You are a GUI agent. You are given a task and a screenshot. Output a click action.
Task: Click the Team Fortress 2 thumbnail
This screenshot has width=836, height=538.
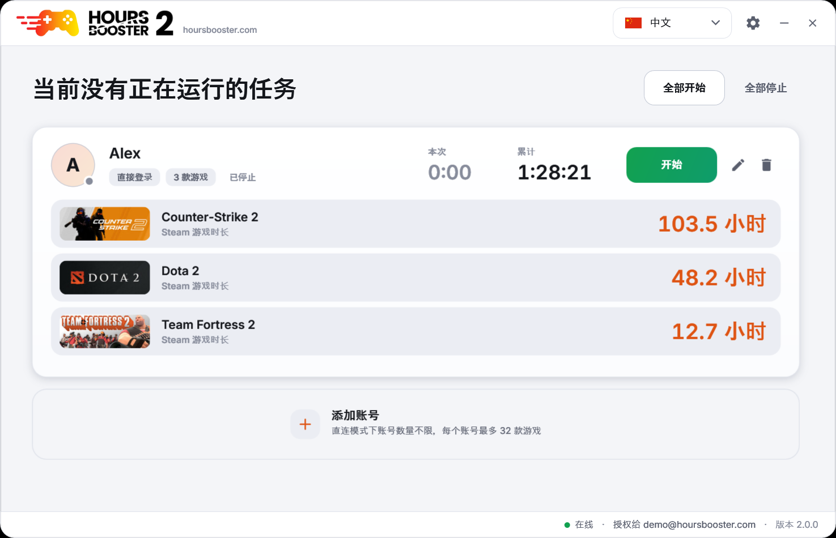[105, 331]
